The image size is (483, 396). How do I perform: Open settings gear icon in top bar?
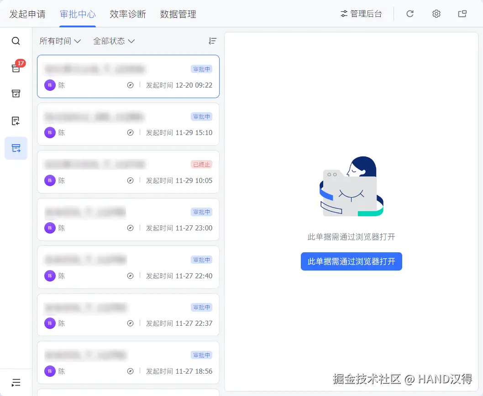[436, 14]
